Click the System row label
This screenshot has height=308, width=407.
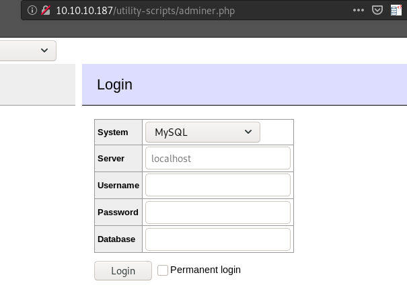click(x=113, y=132)
